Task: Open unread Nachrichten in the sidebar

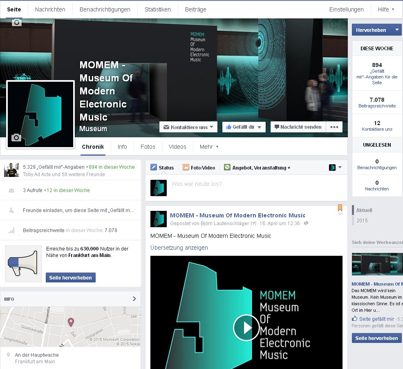Action: click(x=377, y=186)
